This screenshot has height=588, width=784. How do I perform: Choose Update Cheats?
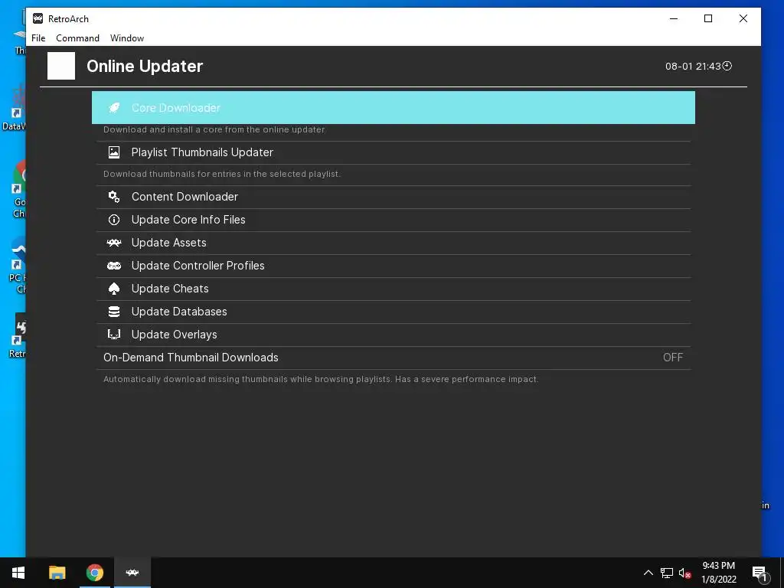click(x=394, y=289)
